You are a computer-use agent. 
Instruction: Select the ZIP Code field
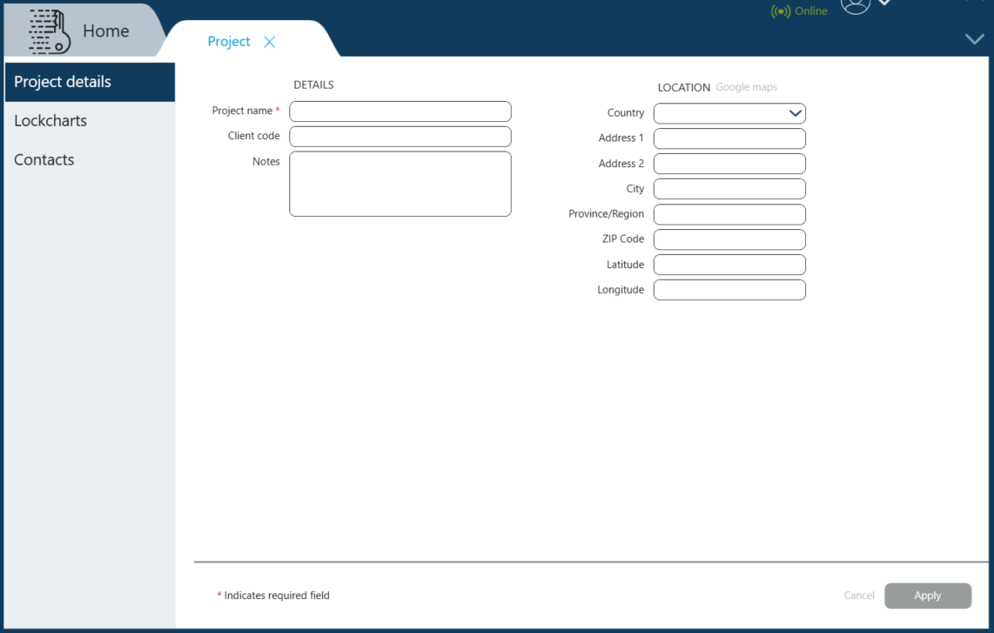coord(729,239)
